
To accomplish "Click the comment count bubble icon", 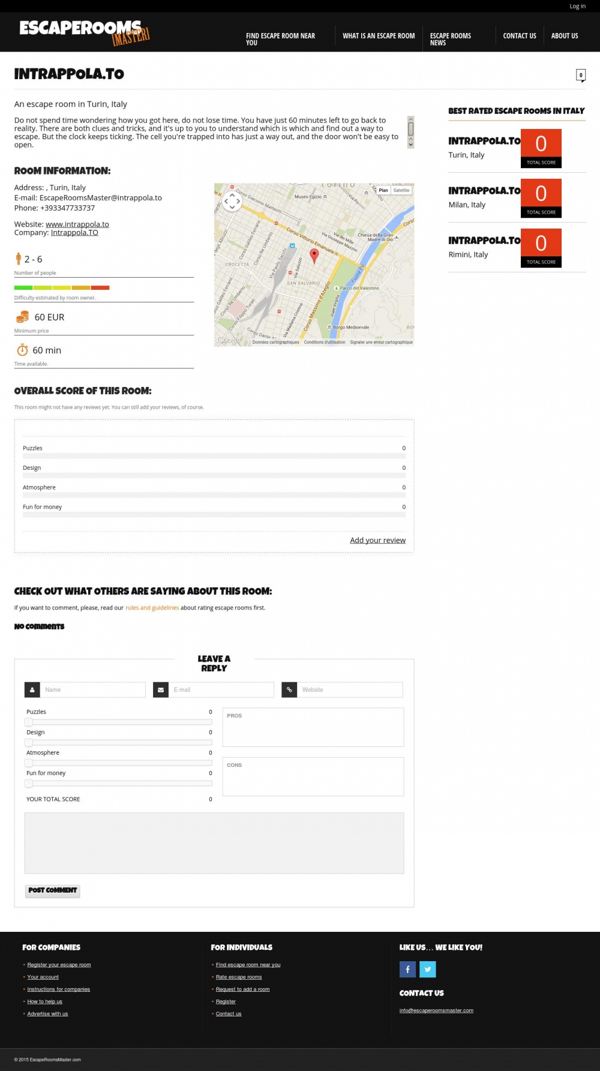I will click(x=580, y=75).
